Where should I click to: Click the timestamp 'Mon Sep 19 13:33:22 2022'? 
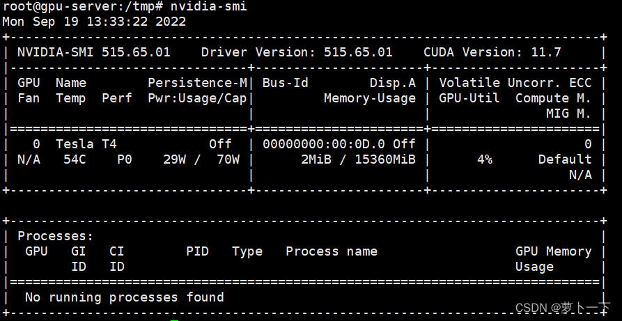[x=94, y=22]
